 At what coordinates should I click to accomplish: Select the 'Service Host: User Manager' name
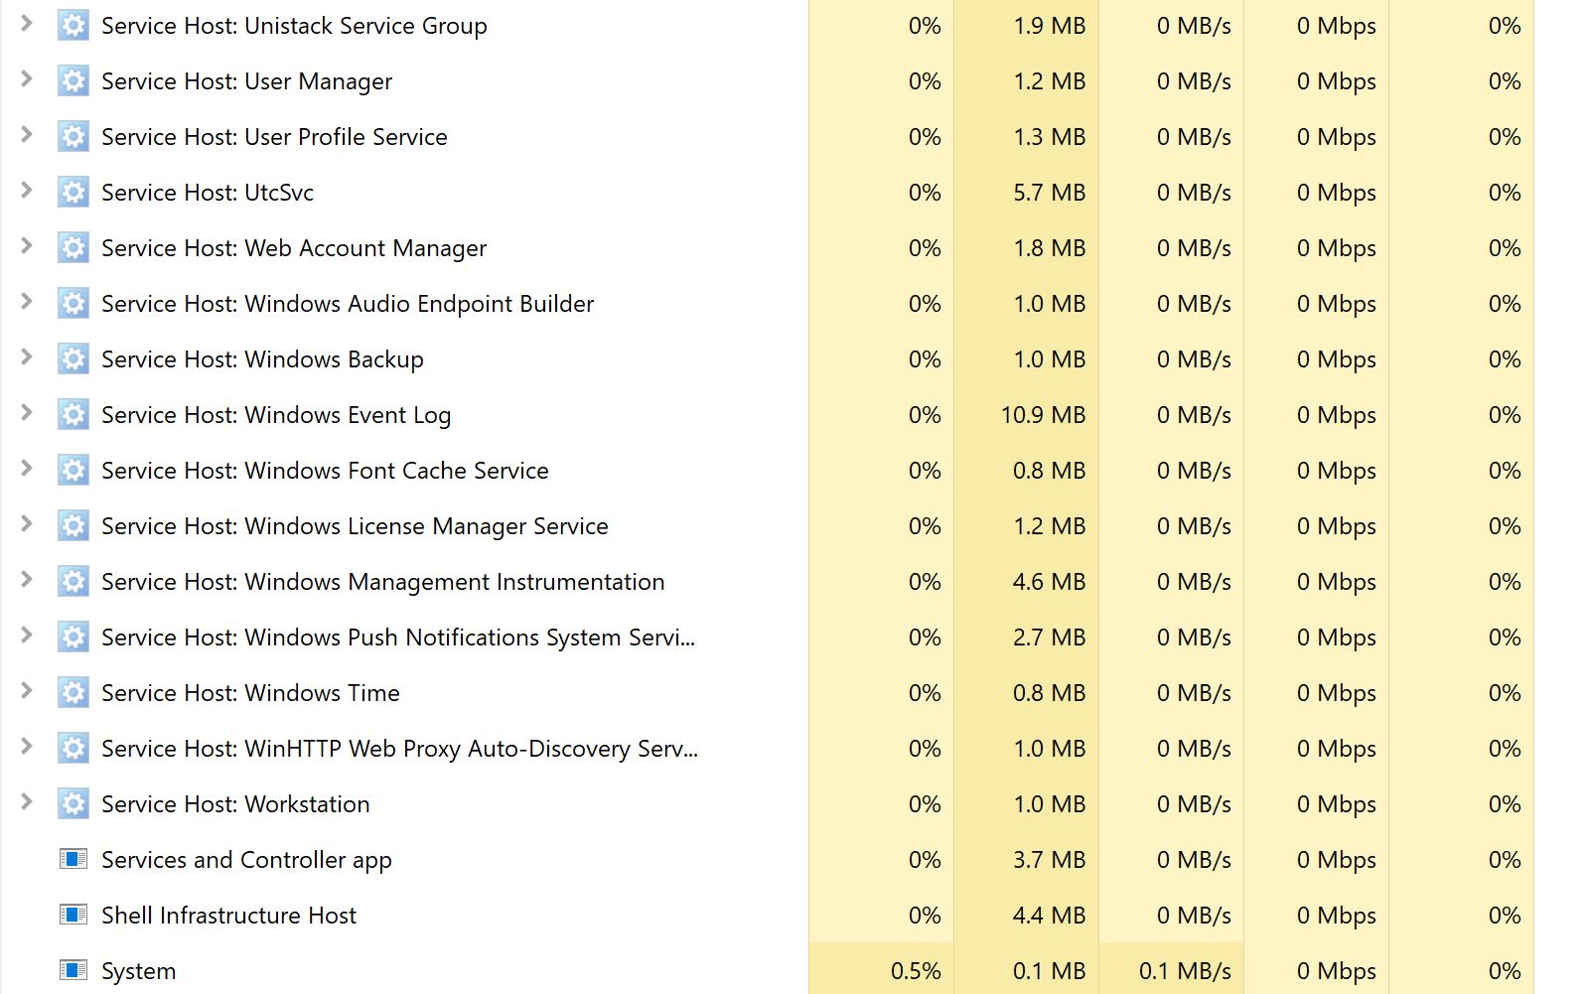pyautogui.click(x=246, y=81)
